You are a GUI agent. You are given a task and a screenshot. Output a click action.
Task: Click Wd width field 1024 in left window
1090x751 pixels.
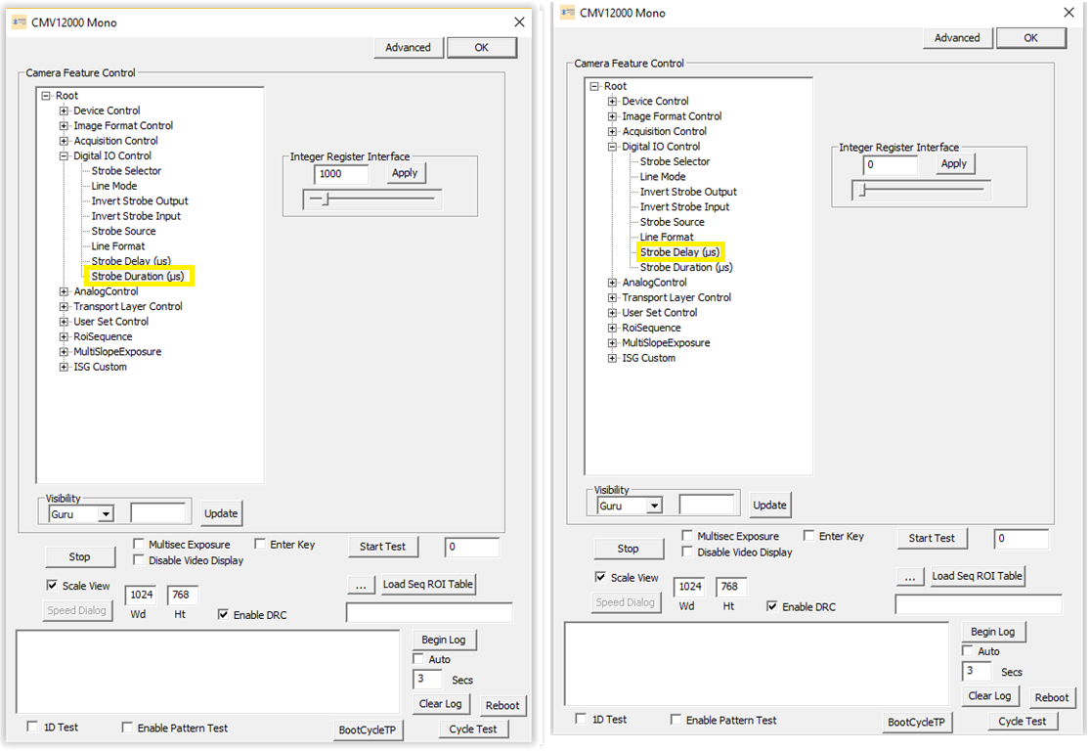(x=141, y=596)
